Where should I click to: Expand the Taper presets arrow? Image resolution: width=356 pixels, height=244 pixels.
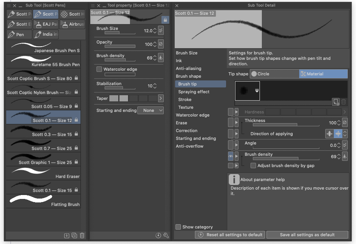pos(161,99)
